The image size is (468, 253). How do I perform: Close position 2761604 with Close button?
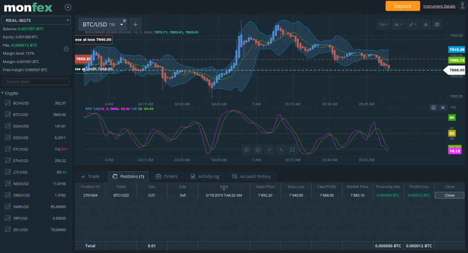[x=450, y=195]
